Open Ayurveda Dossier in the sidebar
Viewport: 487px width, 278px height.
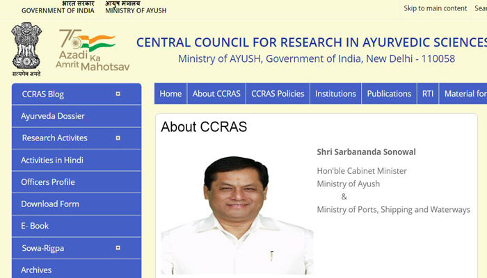point(77,116)
